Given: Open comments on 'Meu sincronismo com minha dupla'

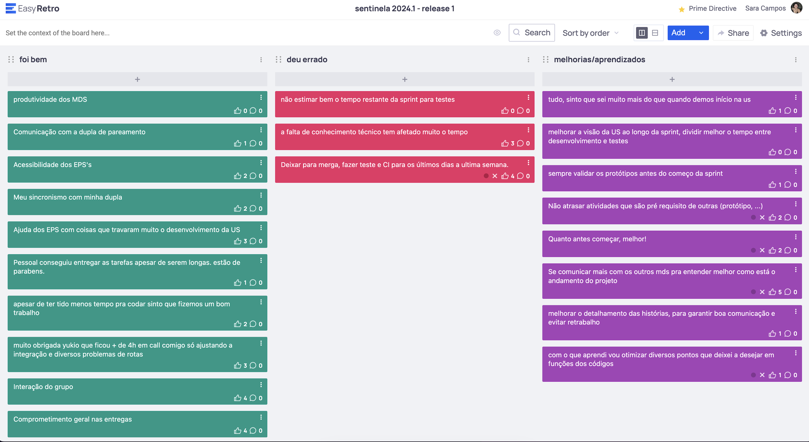Looking at the screenshot, I should point(253,209).
